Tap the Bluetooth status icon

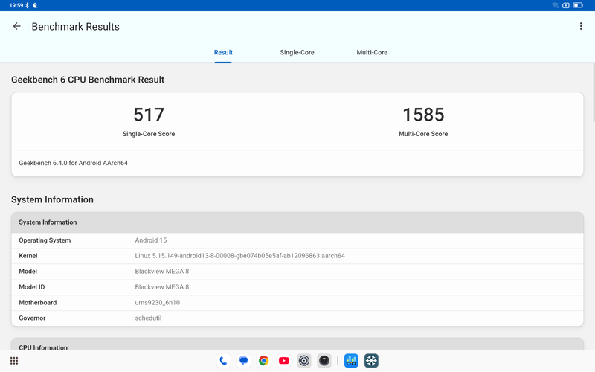pos(27,5)
